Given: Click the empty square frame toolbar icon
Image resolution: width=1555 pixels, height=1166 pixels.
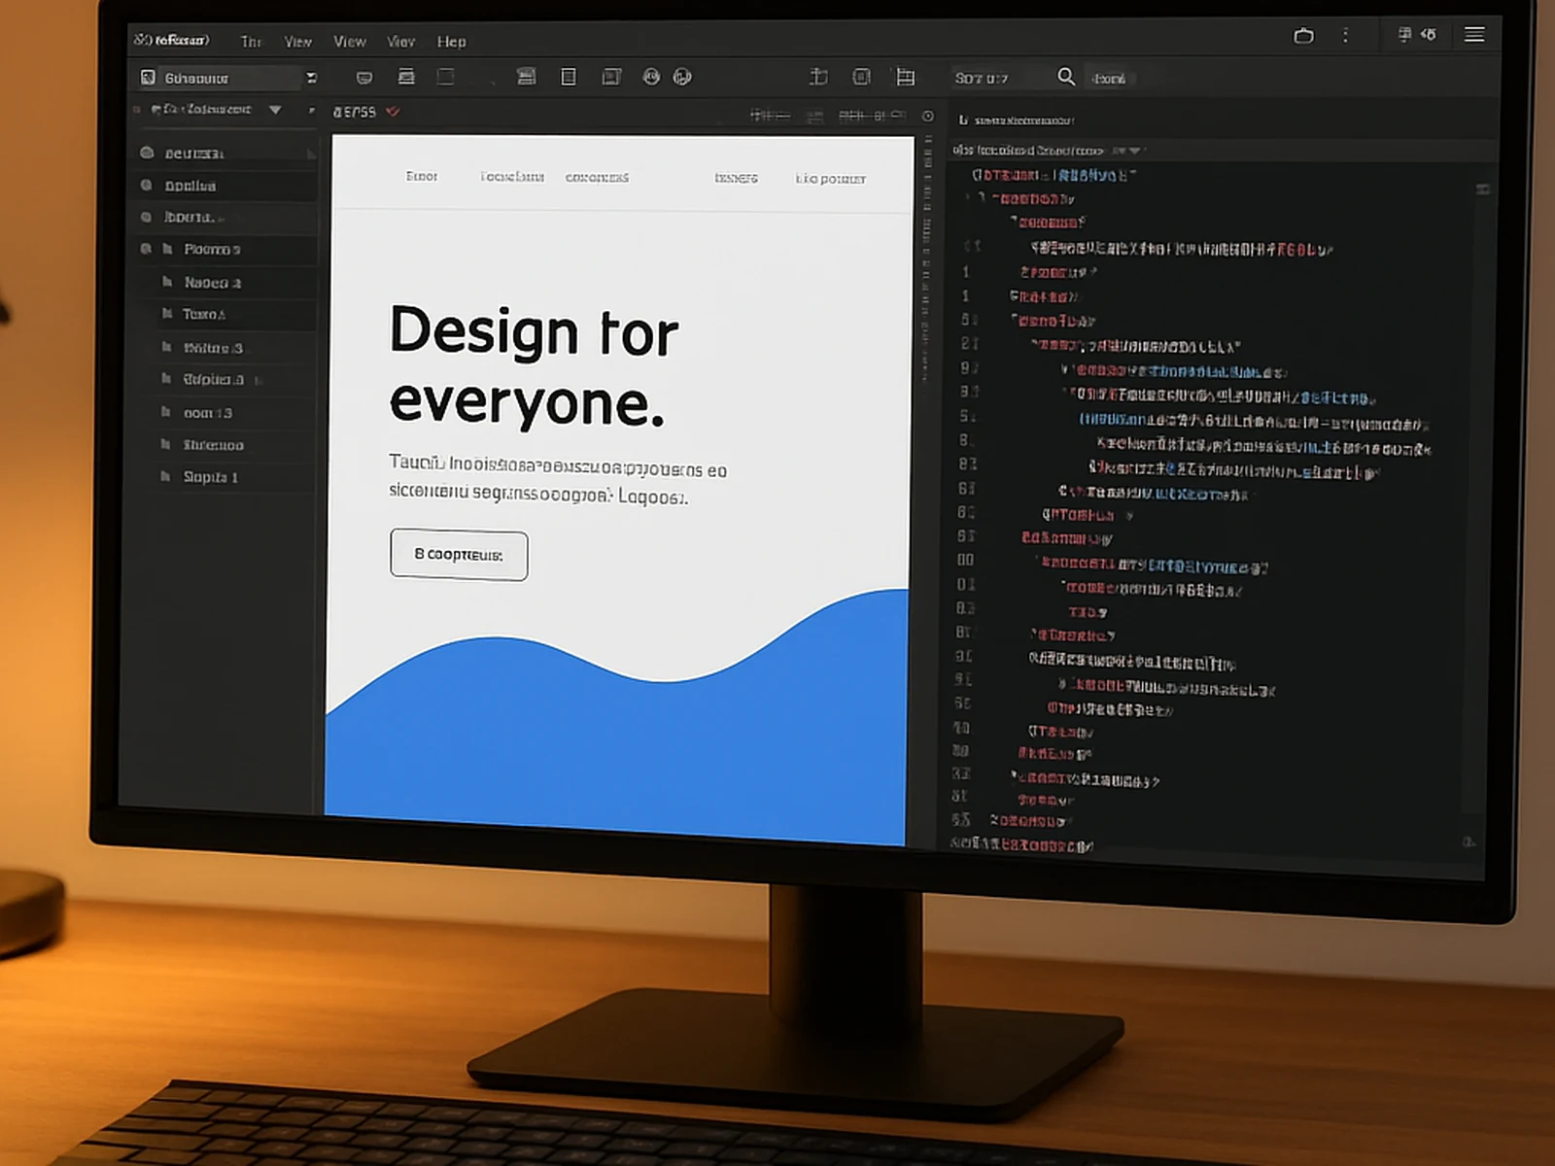Looking at the screenshot, I should tap(445, 77).
